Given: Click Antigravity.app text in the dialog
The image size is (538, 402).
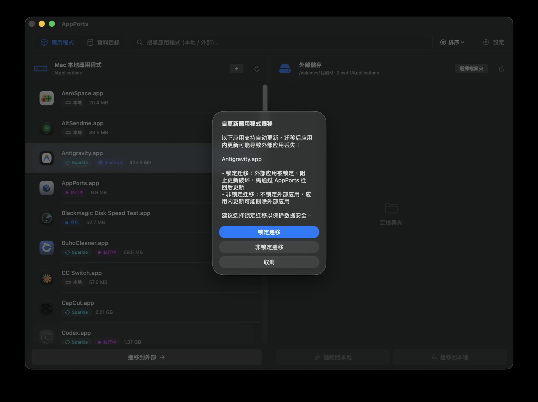Looking at the screenshot, I should pos(242,159).
